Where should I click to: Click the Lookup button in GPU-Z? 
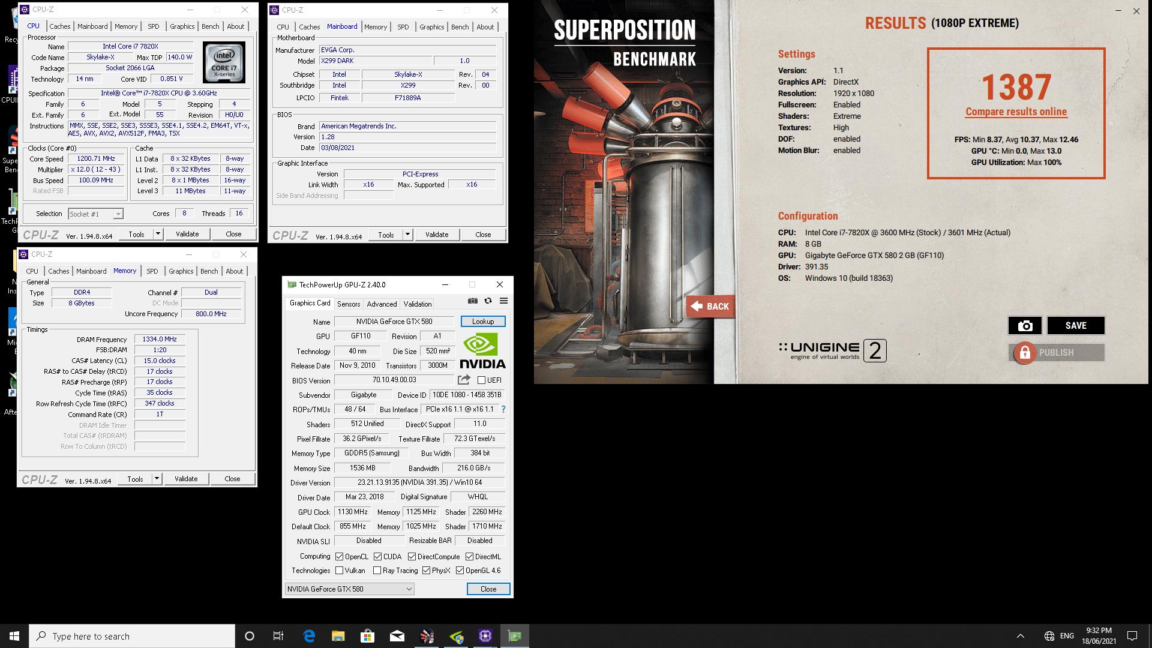click(483, 322)
